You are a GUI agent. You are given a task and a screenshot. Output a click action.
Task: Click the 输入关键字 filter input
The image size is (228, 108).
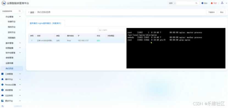pyautogui.click(x=111, y=30)
